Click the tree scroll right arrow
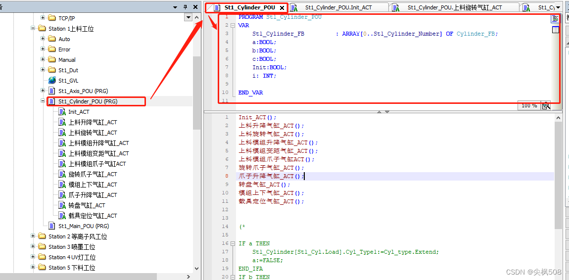Viewport: 569px width, 280px height. point(188,277)
